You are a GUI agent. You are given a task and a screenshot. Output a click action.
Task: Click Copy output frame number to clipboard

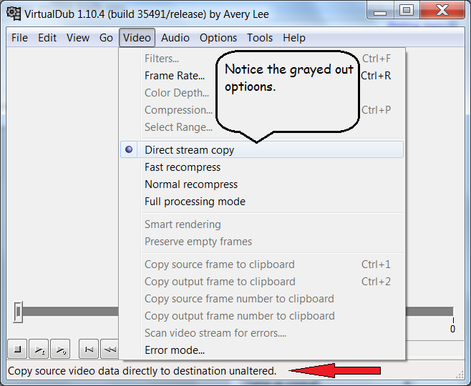(262, 316)
